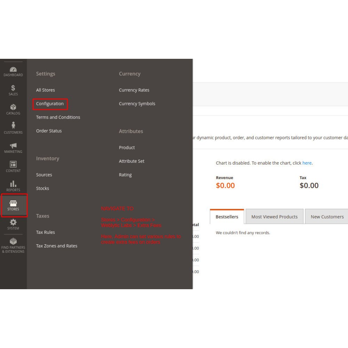The width and height of the screenshot is (348, 348).
Task: Click the 'here' link to enable chart
Action: [307, 163]
